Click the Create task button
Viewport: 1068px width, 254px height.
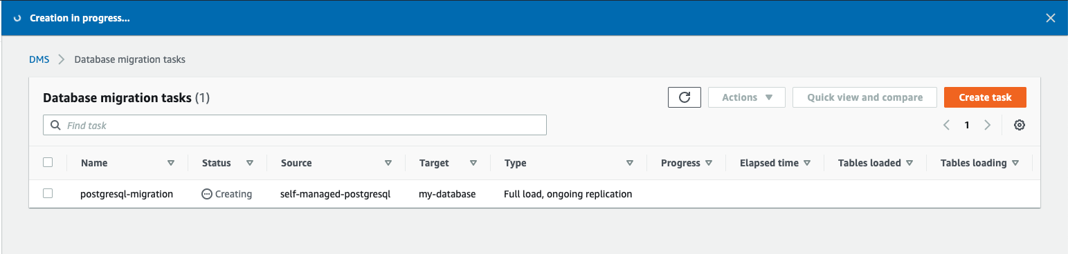click(x=985, y=97)
